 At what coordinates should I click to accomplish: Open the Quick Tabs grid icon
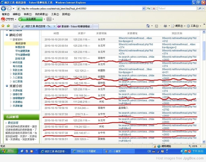click(15, 26)
